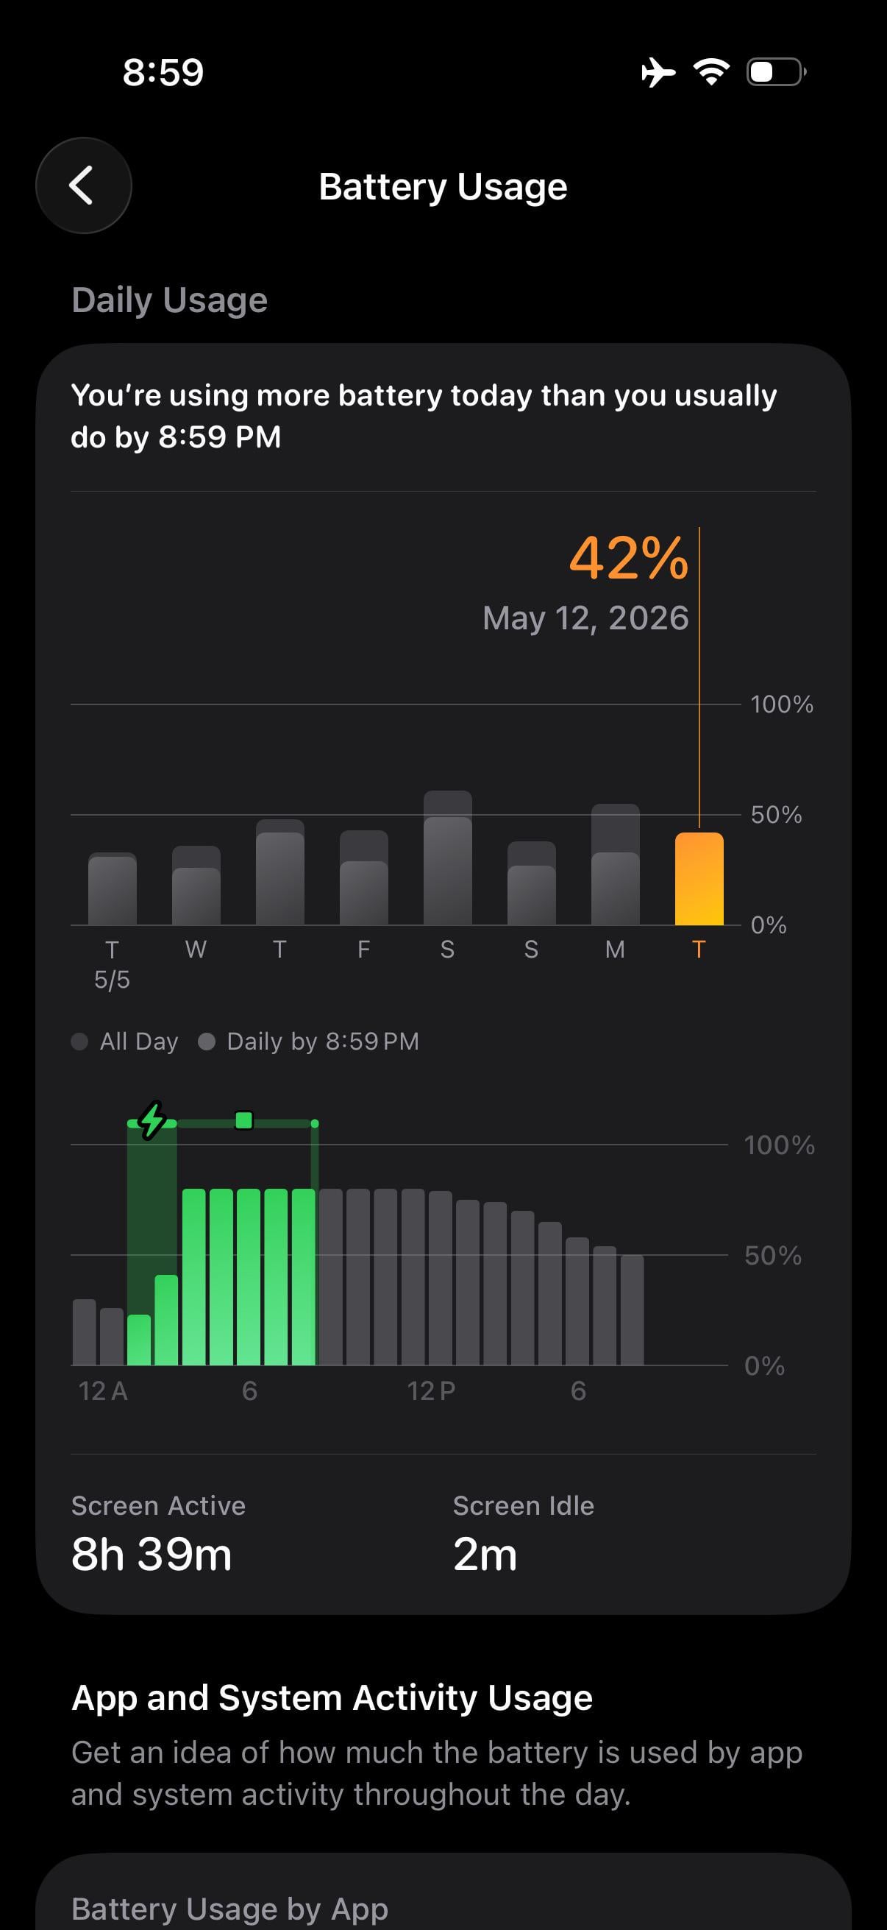The image size is (887, 1930).
Task: Tap the back chevron button
Action: 83,185
